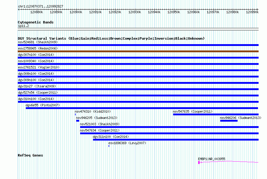267x179 pixels.
Task: Open esv2761521 (Vogler2010) variant
Action: (x=39, y=67)
